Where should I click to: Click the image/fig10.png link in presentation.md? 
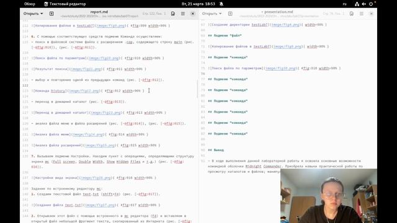point(280,68)
